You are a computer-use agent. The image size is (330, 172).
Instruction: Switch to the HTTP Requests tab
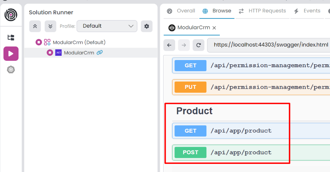point(262,11)
